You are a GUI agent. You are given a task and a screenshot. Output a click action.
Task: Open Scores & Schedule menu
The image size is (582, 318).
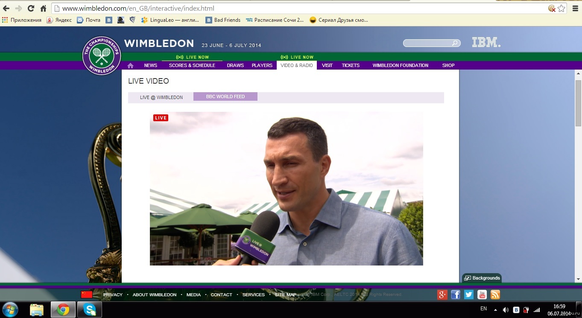[x=192, y=65]
